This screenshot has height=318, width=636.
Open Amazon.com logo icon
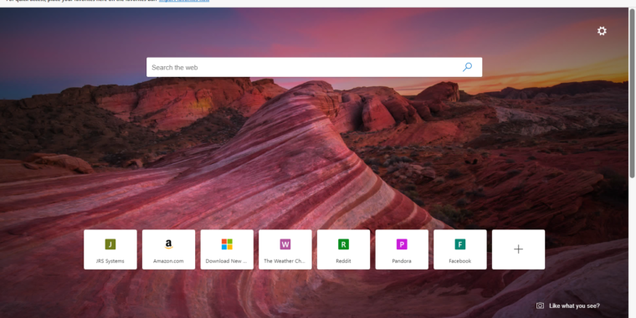(169, 244)
